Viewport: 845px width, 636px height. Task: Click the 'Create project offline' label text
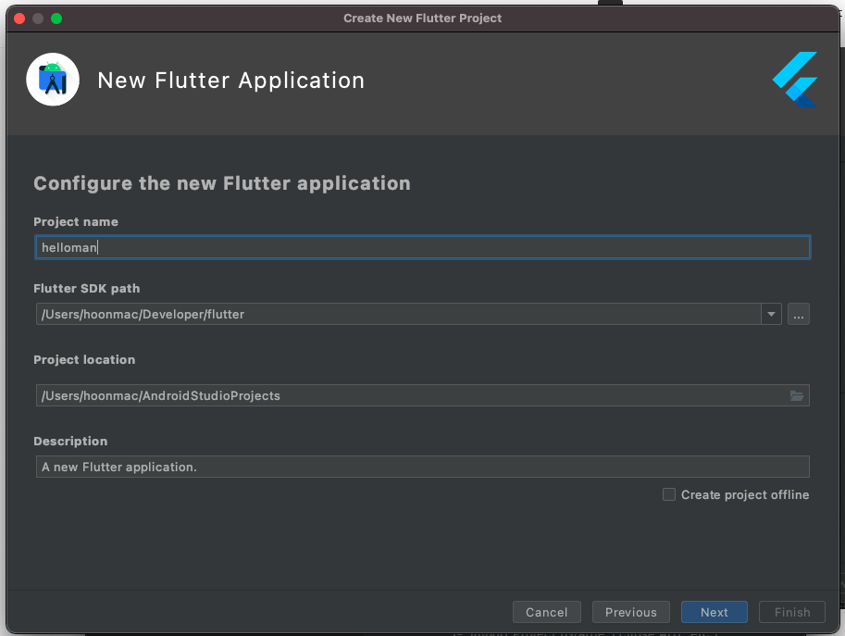[745, 494]
